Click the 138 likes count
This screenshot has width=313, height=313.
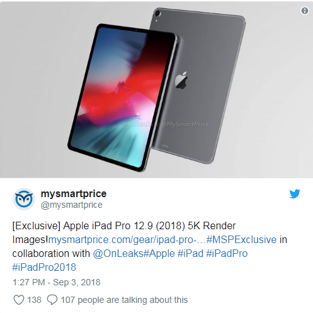pos(34,300)
